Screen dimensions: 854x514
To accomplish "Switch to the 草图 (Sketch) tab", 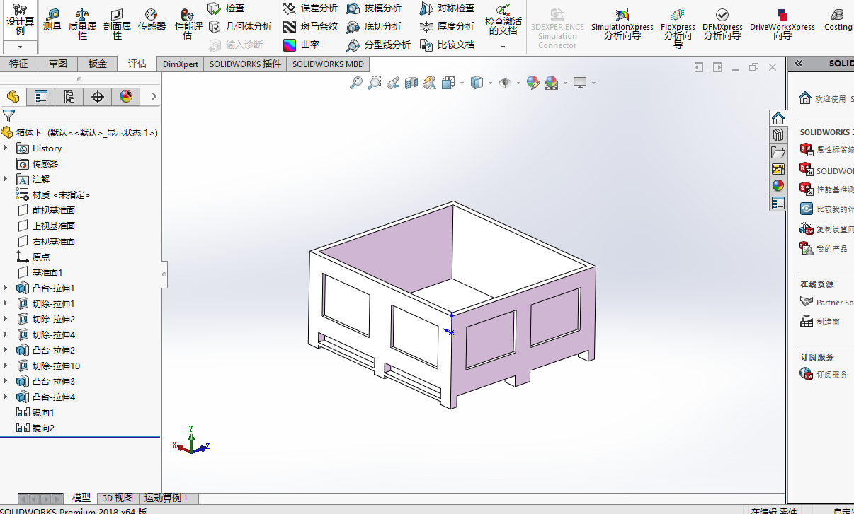I will point(58,64).
